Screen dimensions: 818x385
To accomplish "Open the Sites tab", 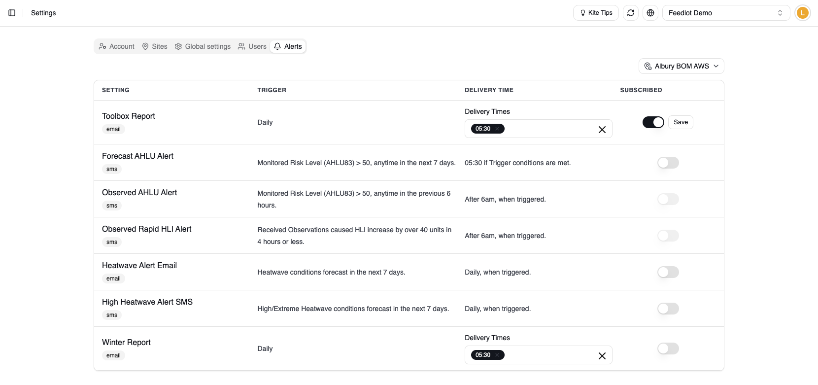I will pyautogui.click(x=155, y=46).
